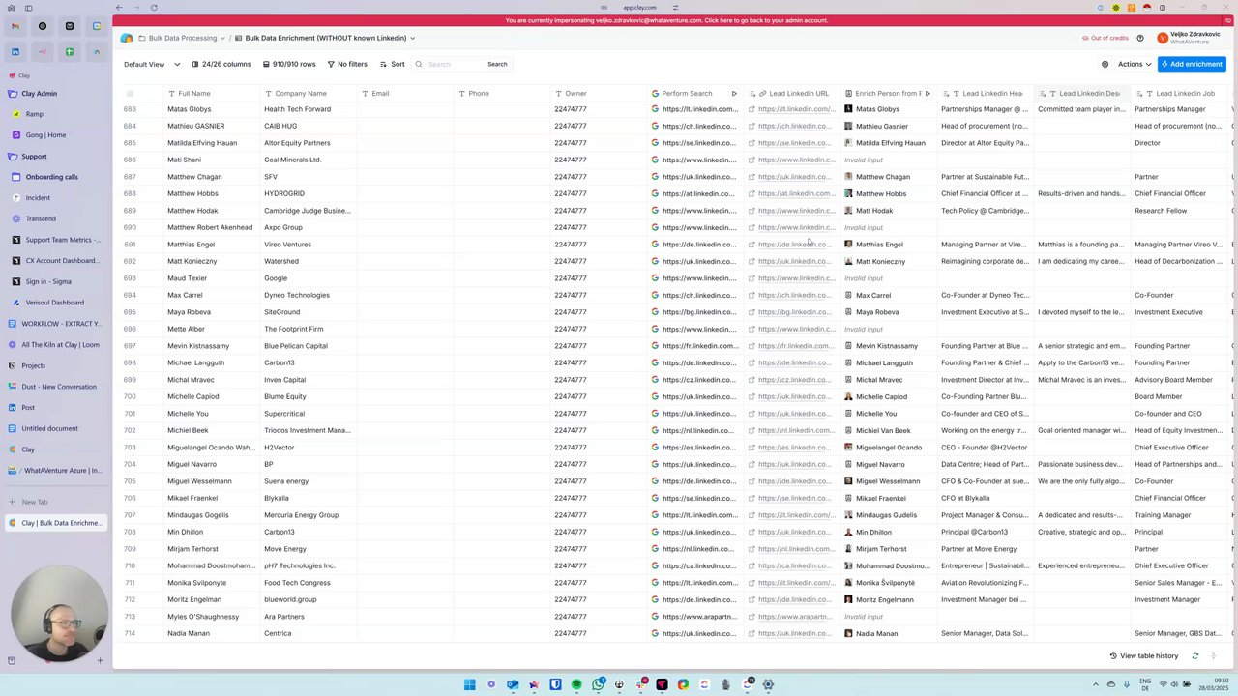Open the help question mark icon
The height and width of the screenshot is (696, 1238).
click(1140, 38)
